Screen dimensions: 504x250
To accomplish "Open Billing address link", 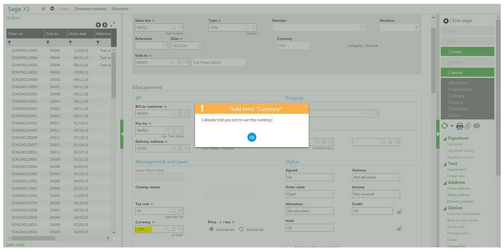I will point(459,195).
